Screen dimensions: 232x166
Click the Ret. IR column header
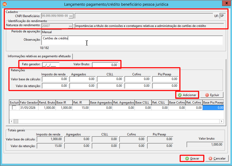point(81,103)
